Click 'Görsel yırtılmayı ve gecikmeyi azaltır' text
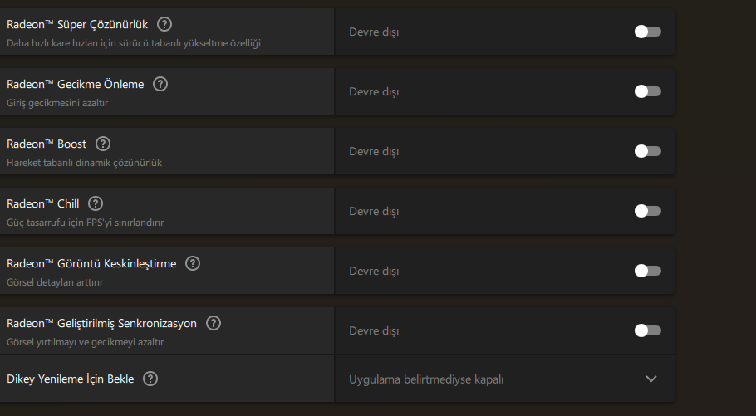This screenshot has width=756, height=416. pos(86,342)
